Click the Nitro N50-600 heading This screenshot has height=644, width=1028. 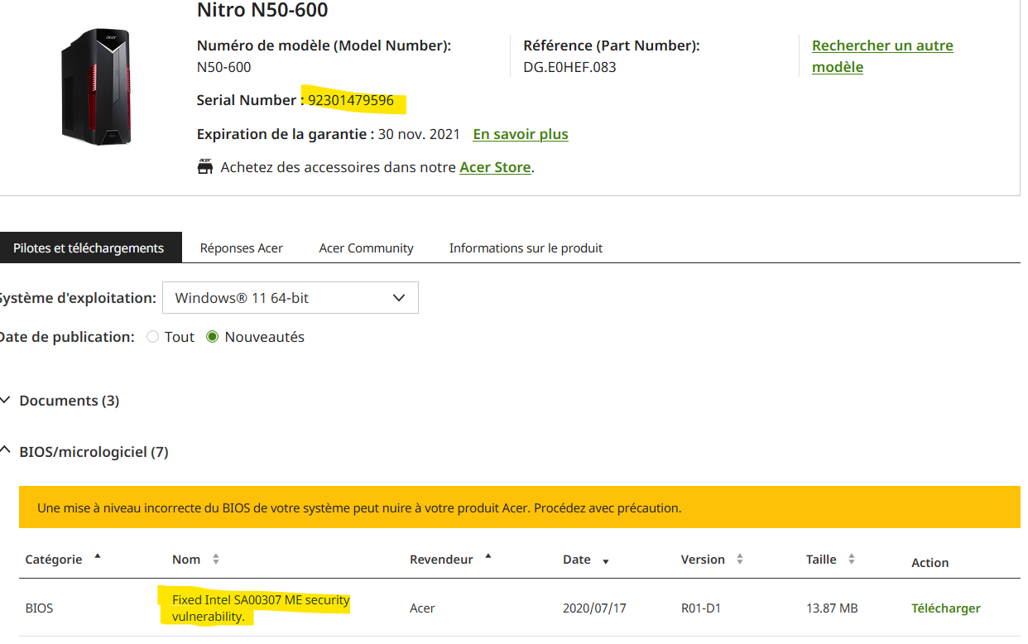point(262,11)
